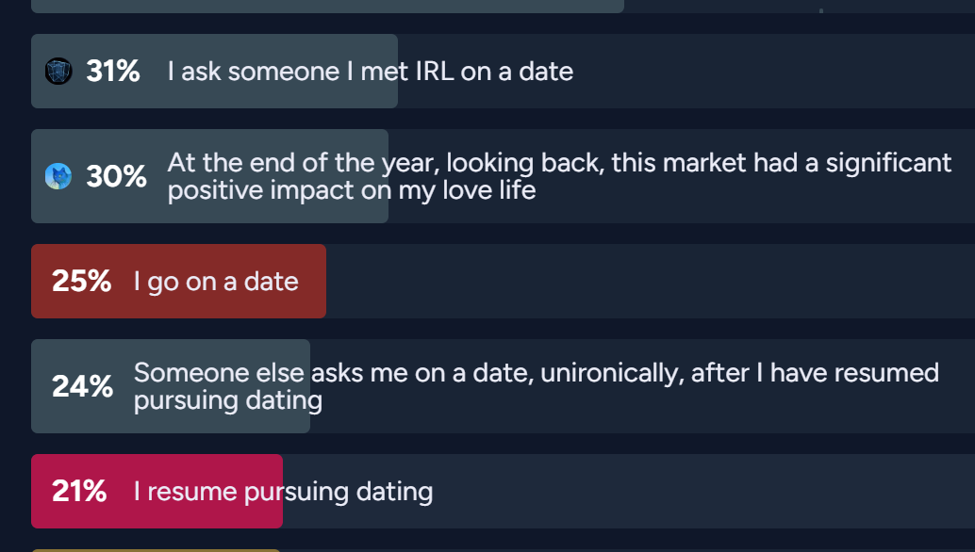975x552 pixels.
Task: Open the "significant positive impact on my love life" answer
Action: 558,176
